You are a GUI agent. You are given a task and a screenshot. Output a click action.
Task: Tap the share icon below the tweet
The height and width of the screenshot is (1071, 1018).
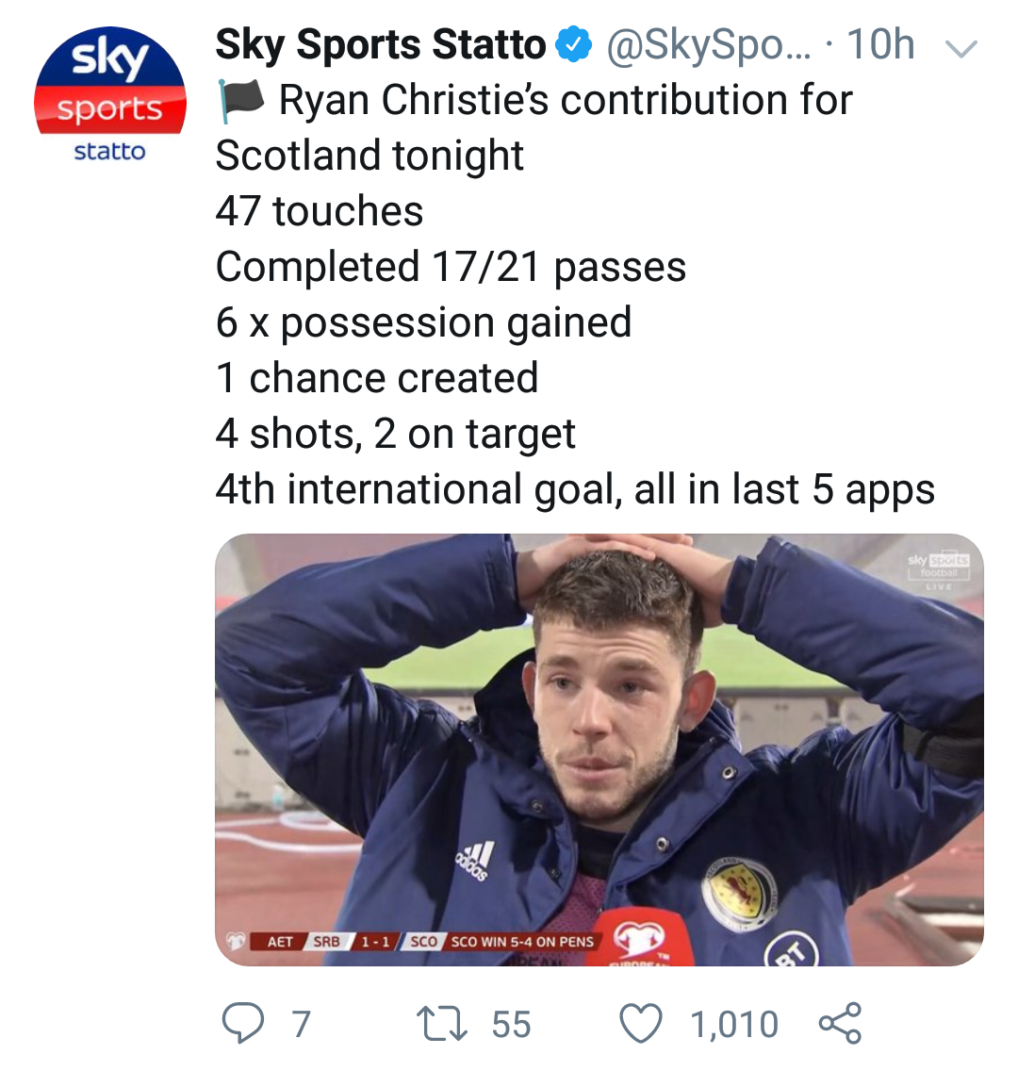pos(840,1024)
